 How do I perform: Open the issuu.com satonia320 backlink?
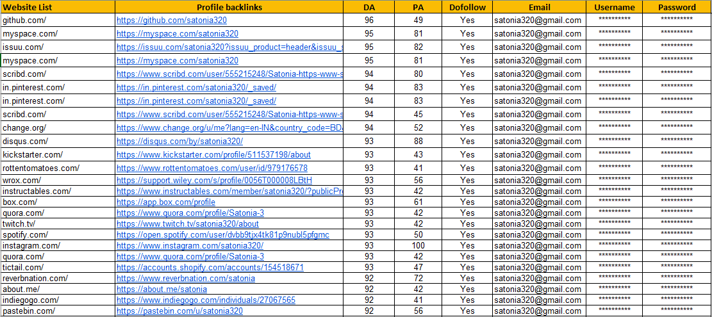(230, 47)
